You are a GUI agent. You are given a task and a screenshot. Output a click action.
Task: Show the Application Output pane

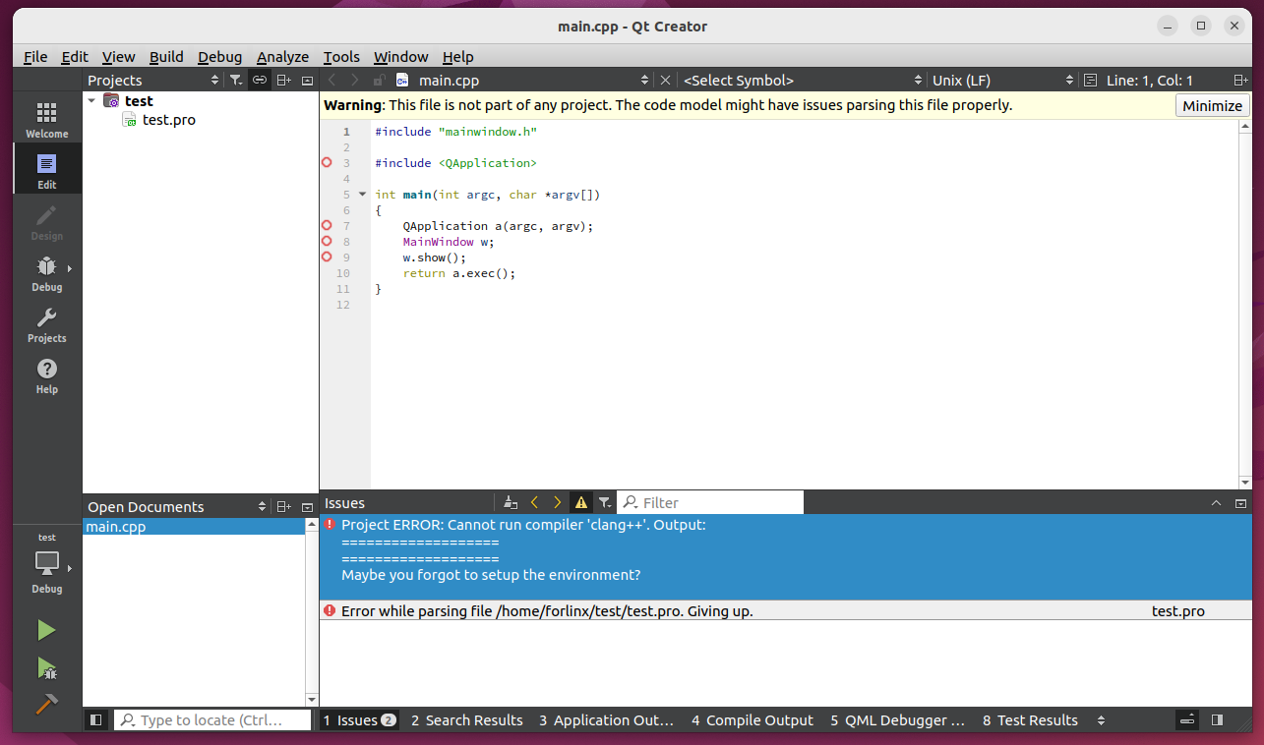(x=606, y=720)
